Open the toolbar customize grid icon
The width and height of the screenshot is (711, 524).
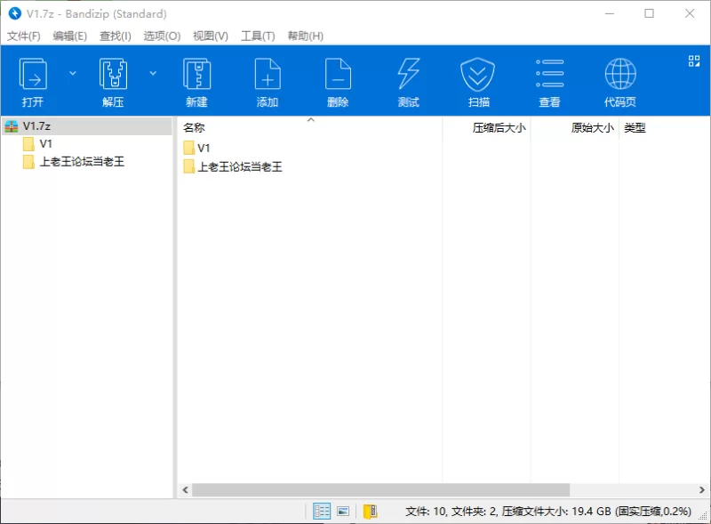coord(694,60)
